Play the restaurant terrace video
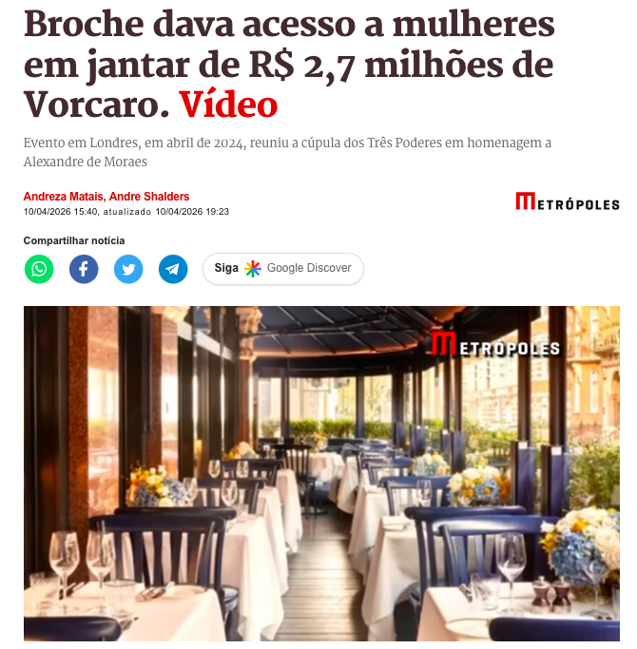 tap(321, 473)
